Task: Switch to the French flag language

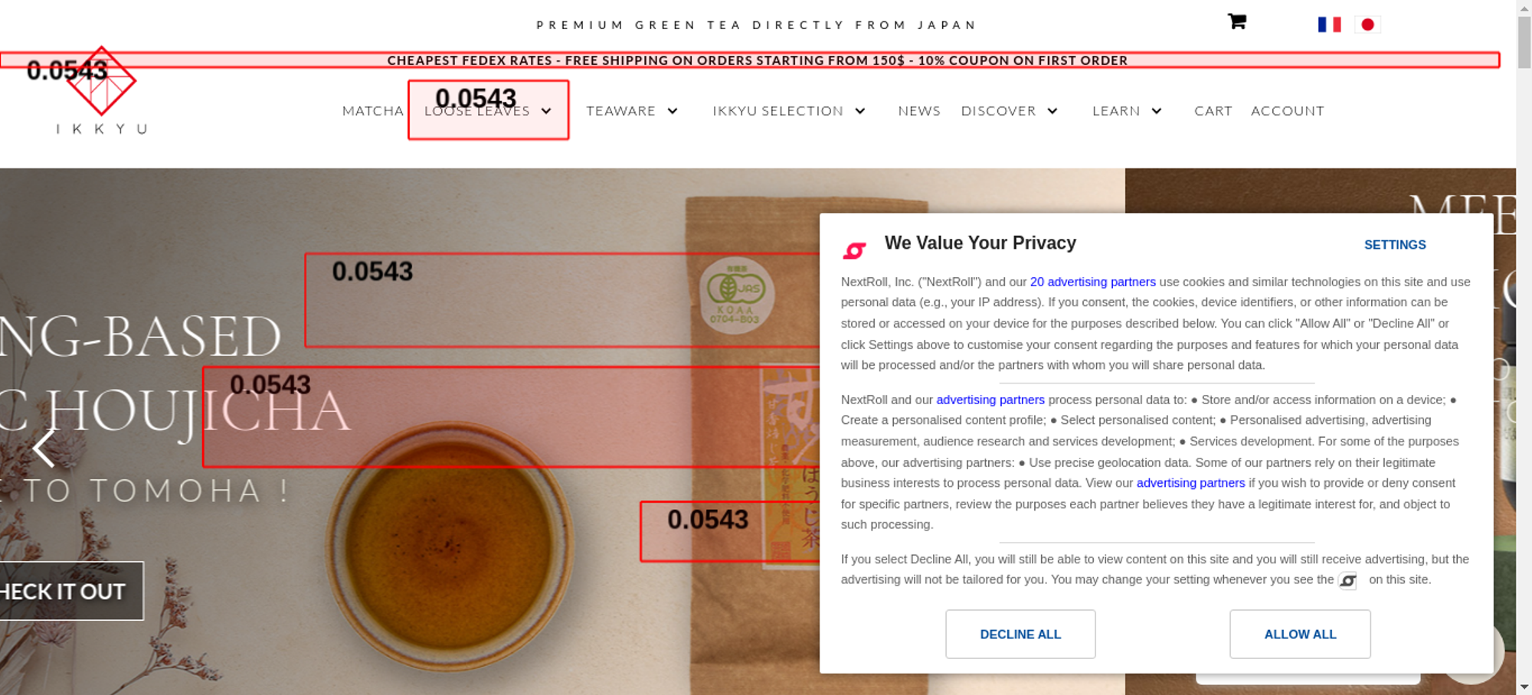Action: [x=1329, y=24]
